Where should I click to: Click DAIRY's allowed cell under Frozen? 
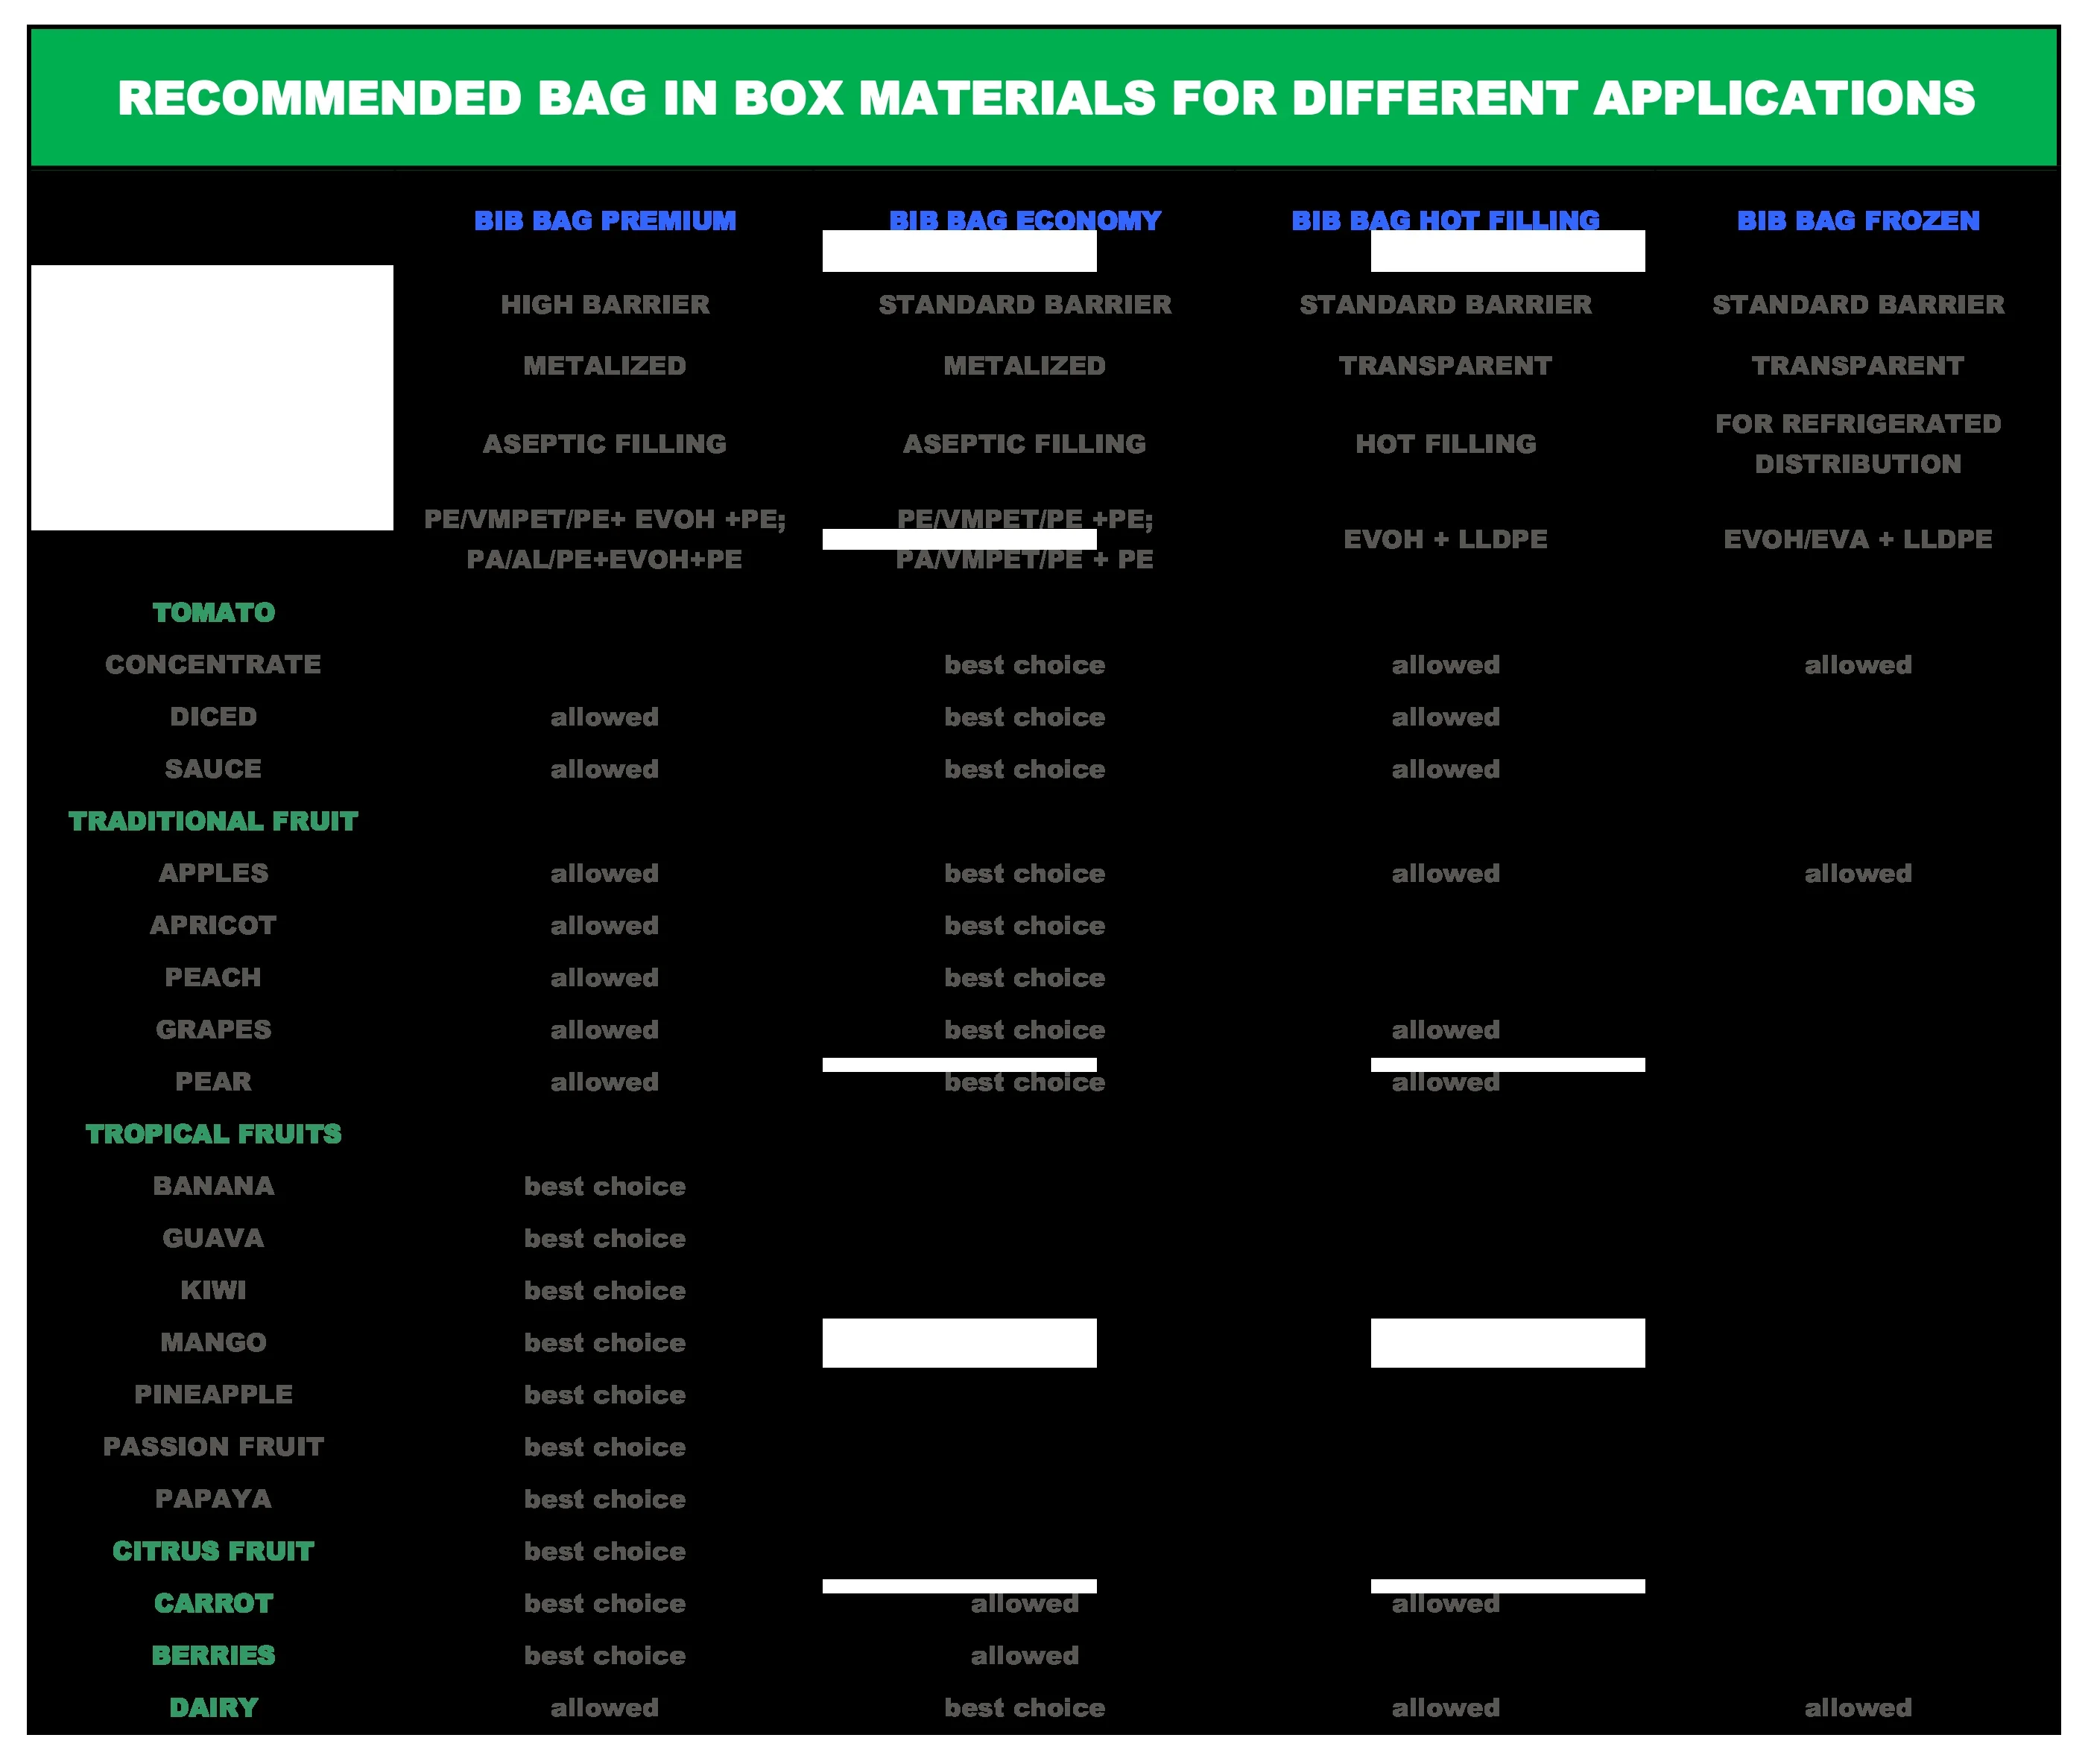point(1858,1707)
